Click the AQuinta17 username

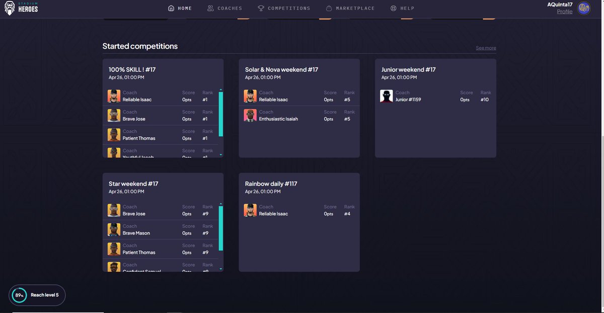click(560, 5)
